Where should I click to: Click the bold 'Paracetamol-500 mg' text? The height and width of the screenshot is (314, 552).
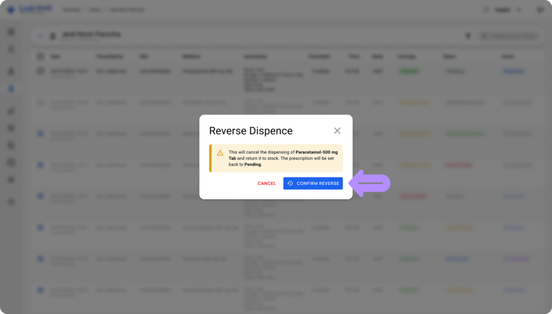316,152
